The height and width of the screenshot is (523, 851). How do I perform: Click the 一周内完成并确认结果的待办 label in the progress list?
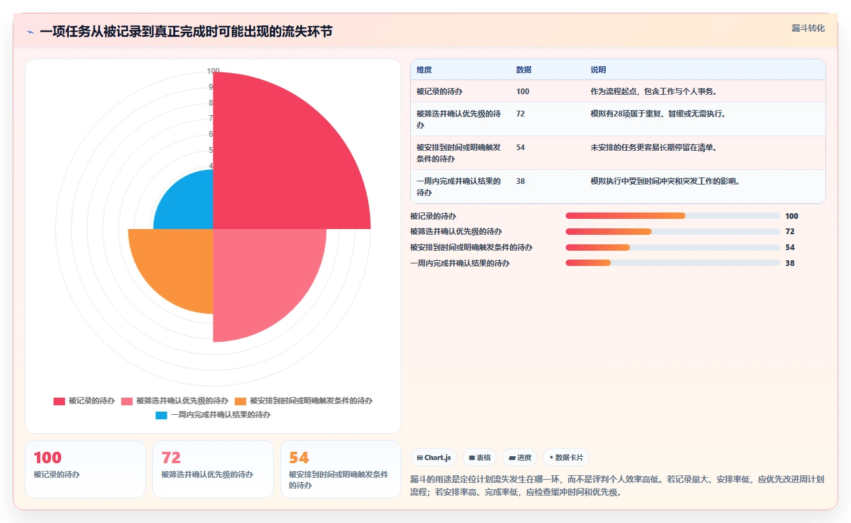click(460, 263)
